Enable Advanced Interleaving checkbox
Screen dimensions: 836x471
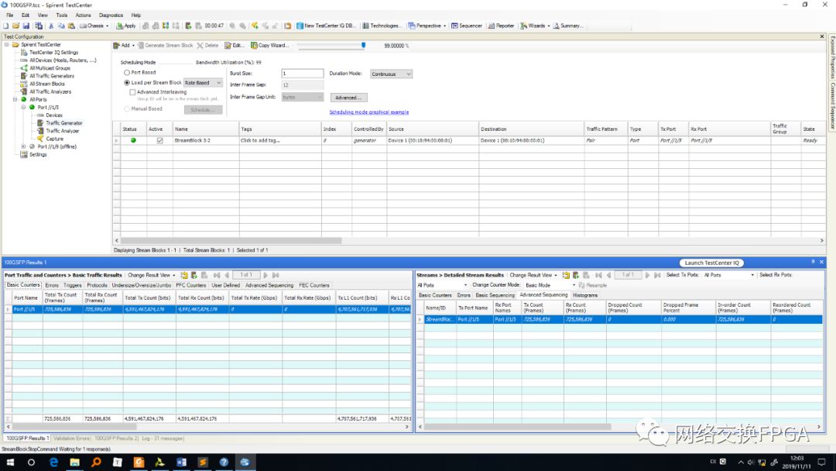(x=133, y=92)
